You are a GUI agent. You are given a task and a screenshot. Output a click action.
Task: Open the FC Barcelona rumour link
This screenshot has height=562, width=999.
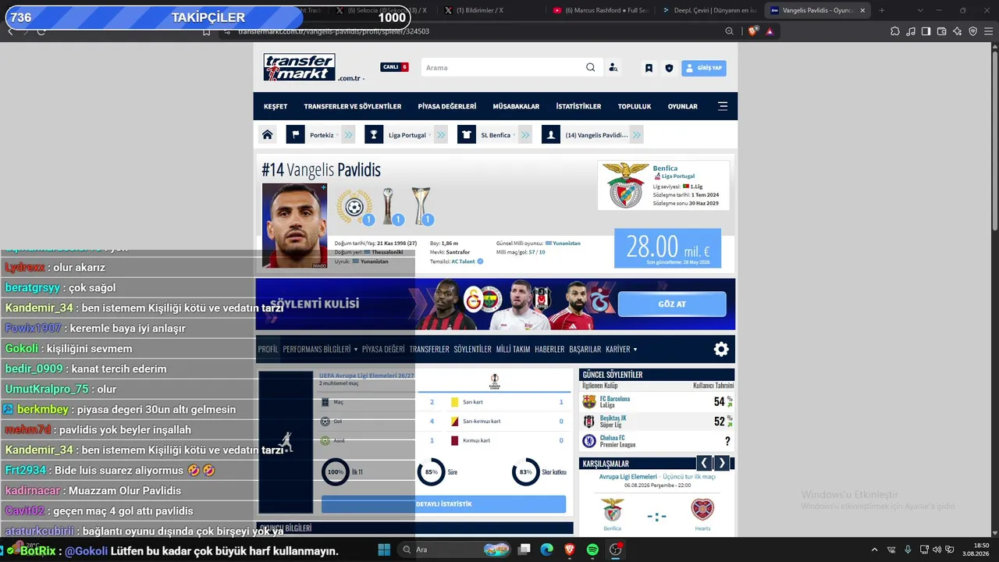coord(614,399)
